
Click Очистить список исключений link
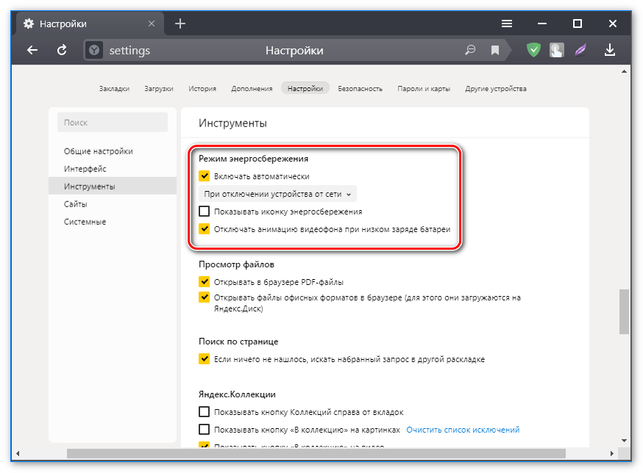tap(462, 430)
